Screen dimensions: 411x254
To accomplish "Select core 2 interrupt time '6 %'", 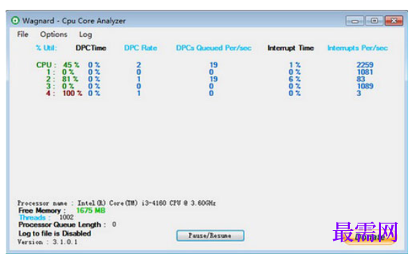I will [x=295, y=79].
